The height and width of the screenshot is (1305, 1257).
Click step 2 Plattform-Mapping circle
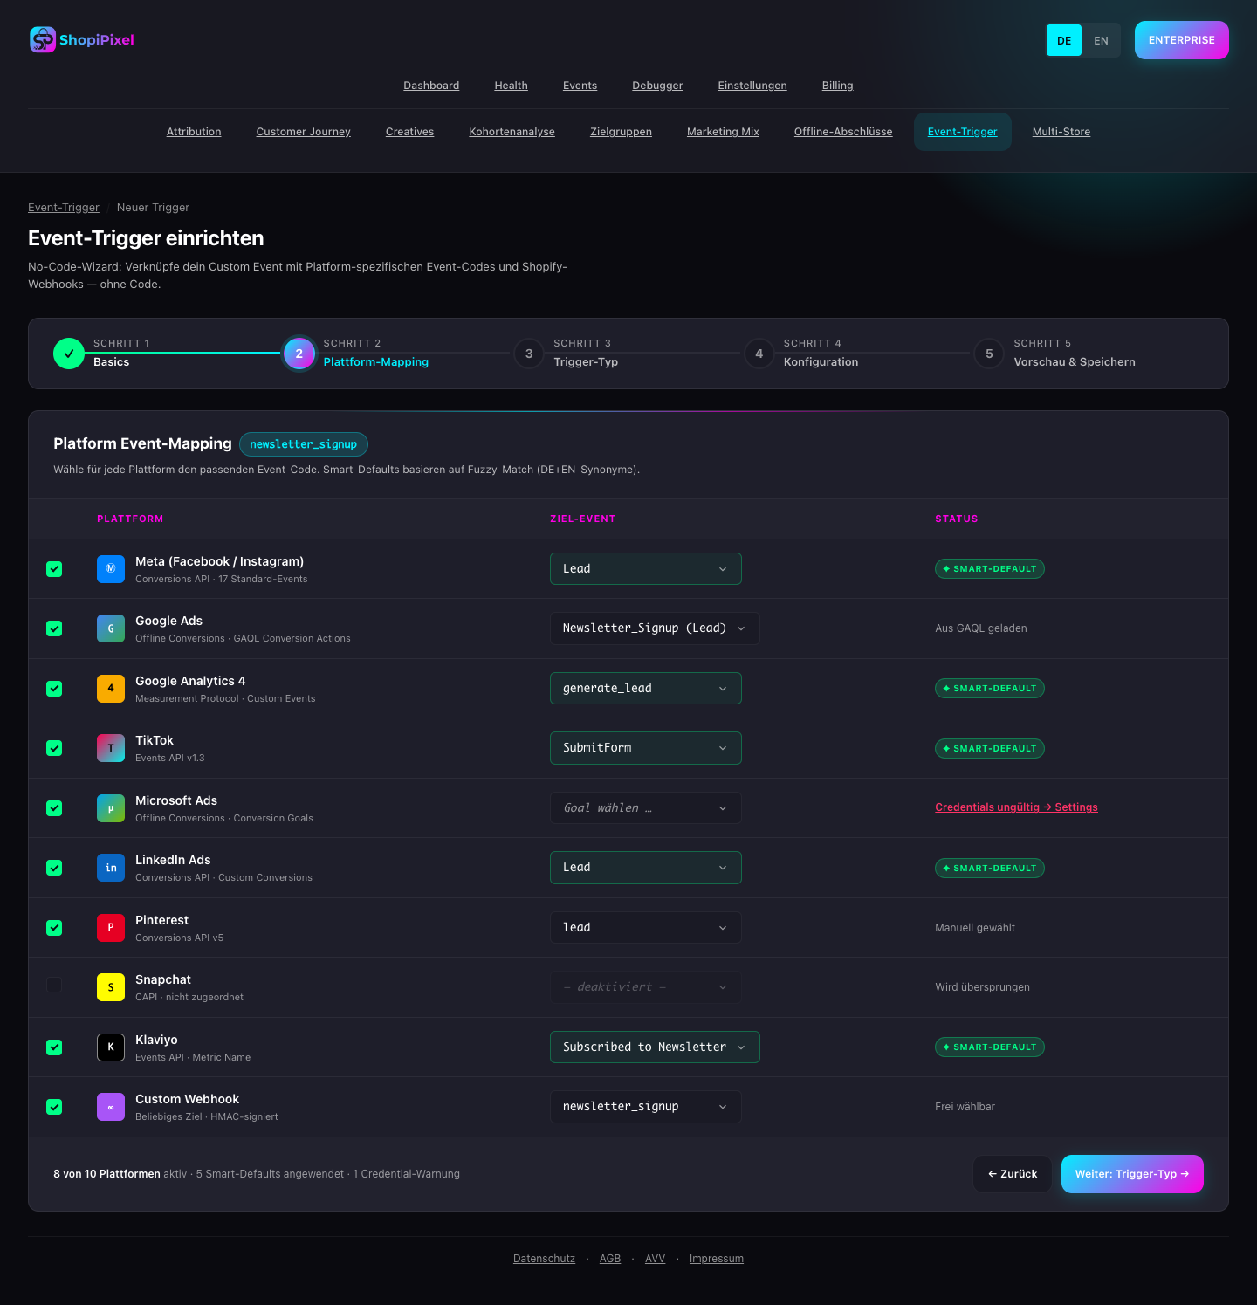pyautogui.click(x=299, y=354)
